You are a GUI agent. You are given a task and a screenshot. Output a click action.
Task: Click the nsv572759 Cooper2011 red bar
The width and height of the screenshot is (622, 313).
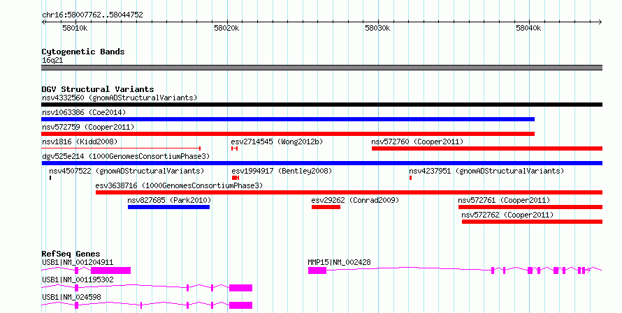click(x=288, y=134)
